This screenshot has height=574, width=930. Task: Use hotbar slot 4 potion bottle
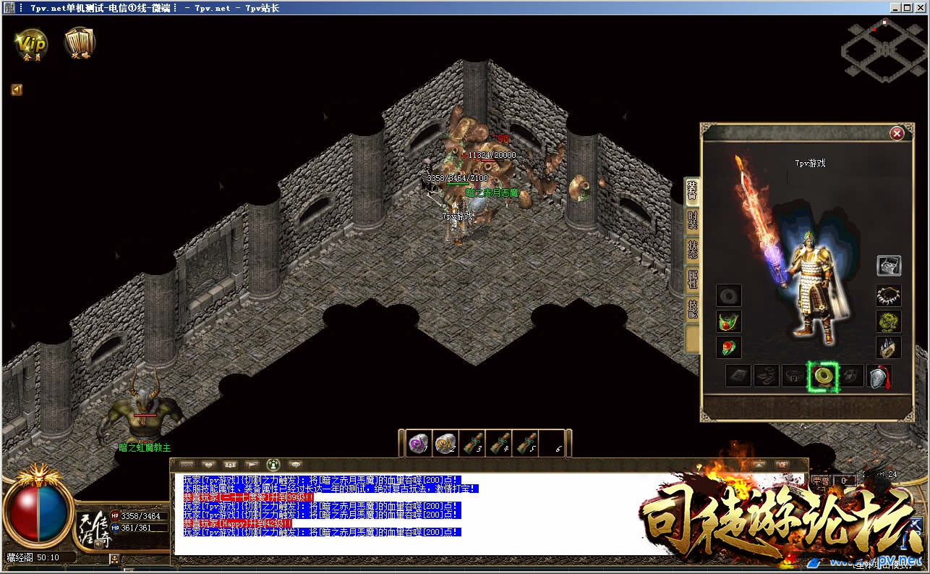pos(499,443)
